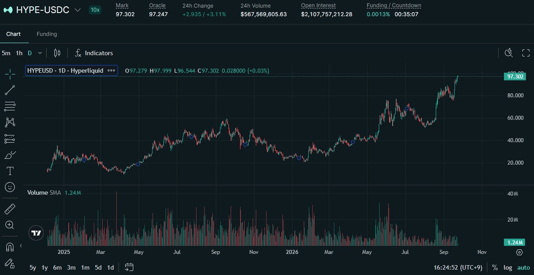The image size is (534, 275).
Task: Open the go to date calendar
Action: 129,267
